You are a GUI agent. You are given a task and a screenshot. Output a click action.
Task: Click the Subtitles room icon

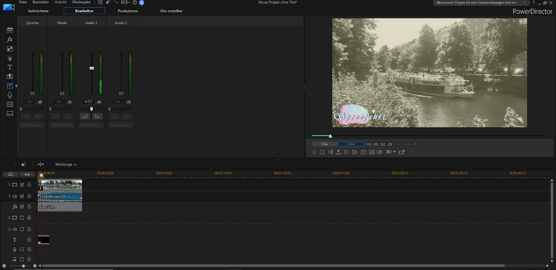pos(10,114)
